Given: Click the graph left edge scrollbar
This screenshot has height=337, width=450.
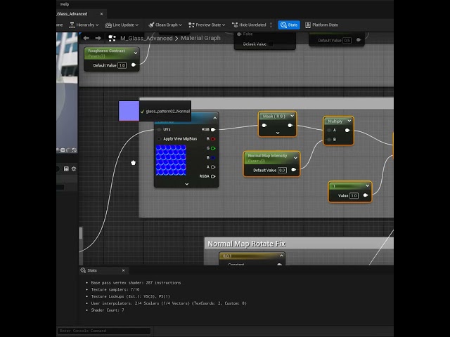Looking at the screenshot, I should 81,234.
